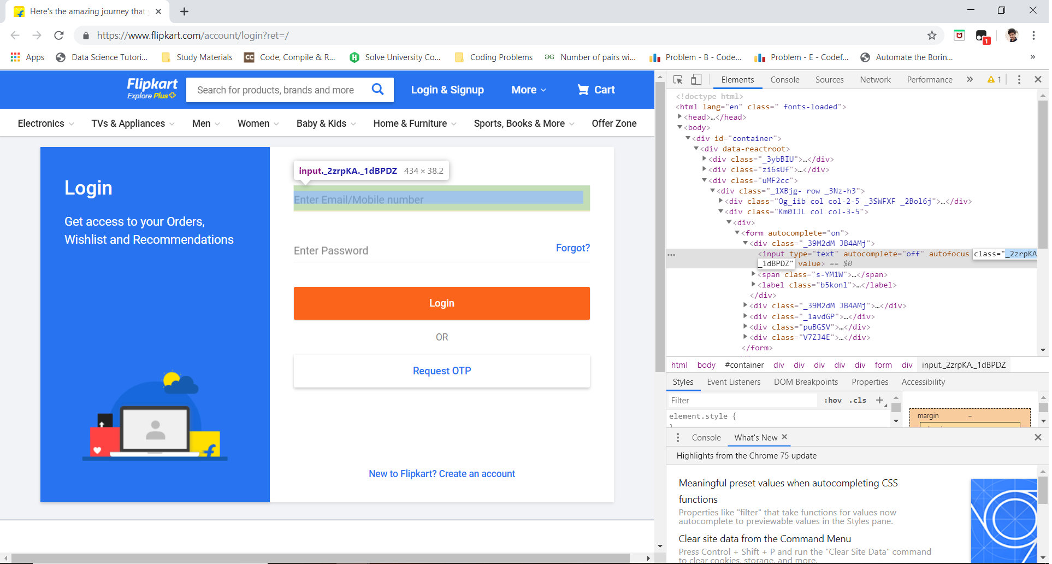Open the Coding Problems bookmark
This screenshot has width=1052, height=564.
tap(494, 57)
